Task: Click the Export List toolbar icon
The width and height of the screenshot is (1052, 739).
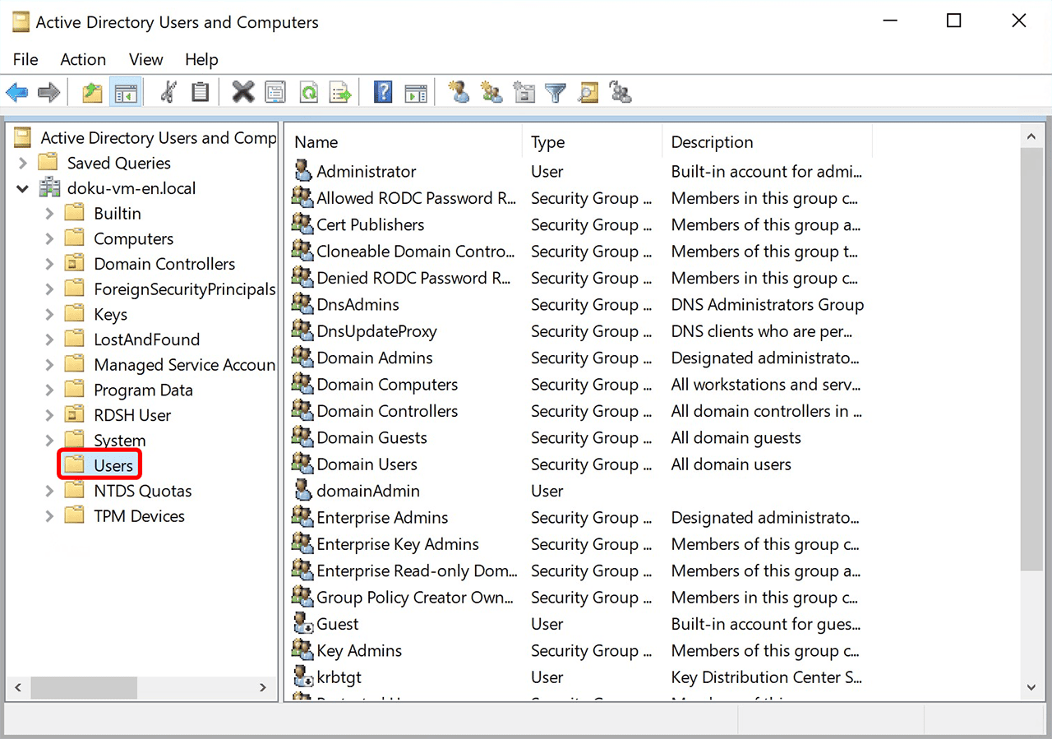Action: coord(340,93)
